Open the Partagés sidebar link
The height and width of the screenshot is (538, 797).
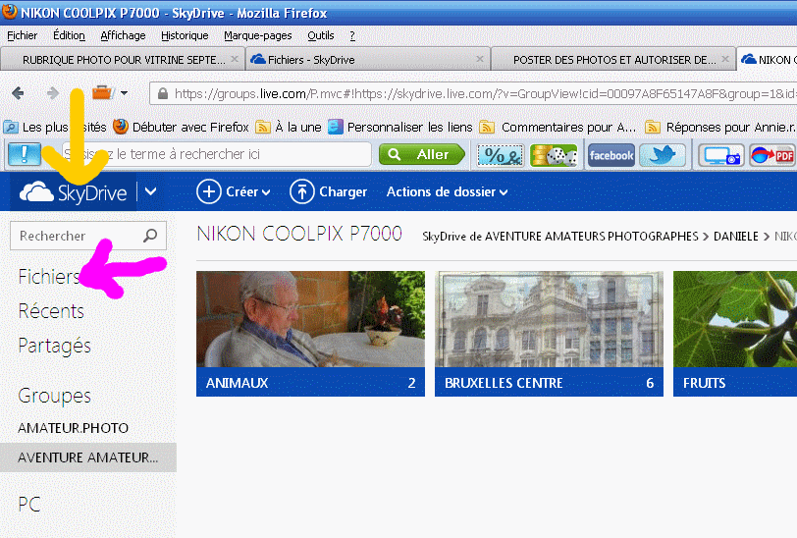(x=54, y=346)
